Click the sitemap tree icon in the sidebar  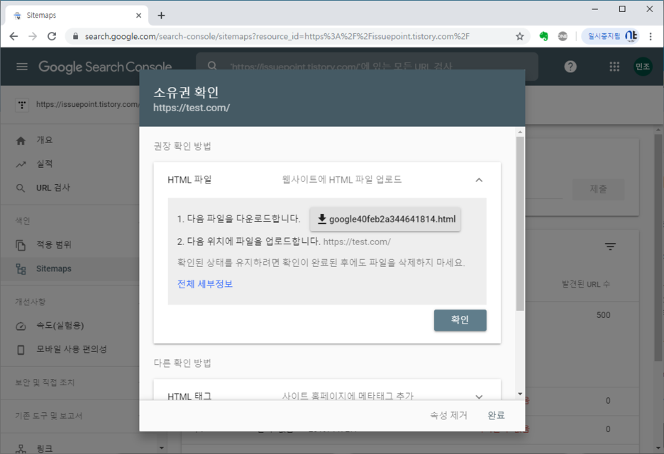coord(21,269)
